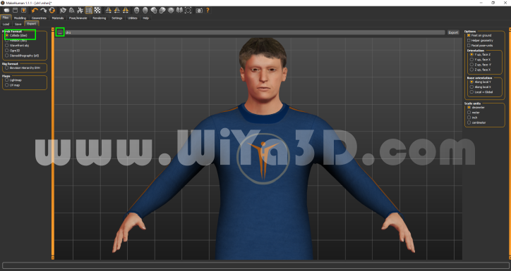Open the orange question mark help icon
This screenshot has width=511, height=271.
tap(208, 11)
